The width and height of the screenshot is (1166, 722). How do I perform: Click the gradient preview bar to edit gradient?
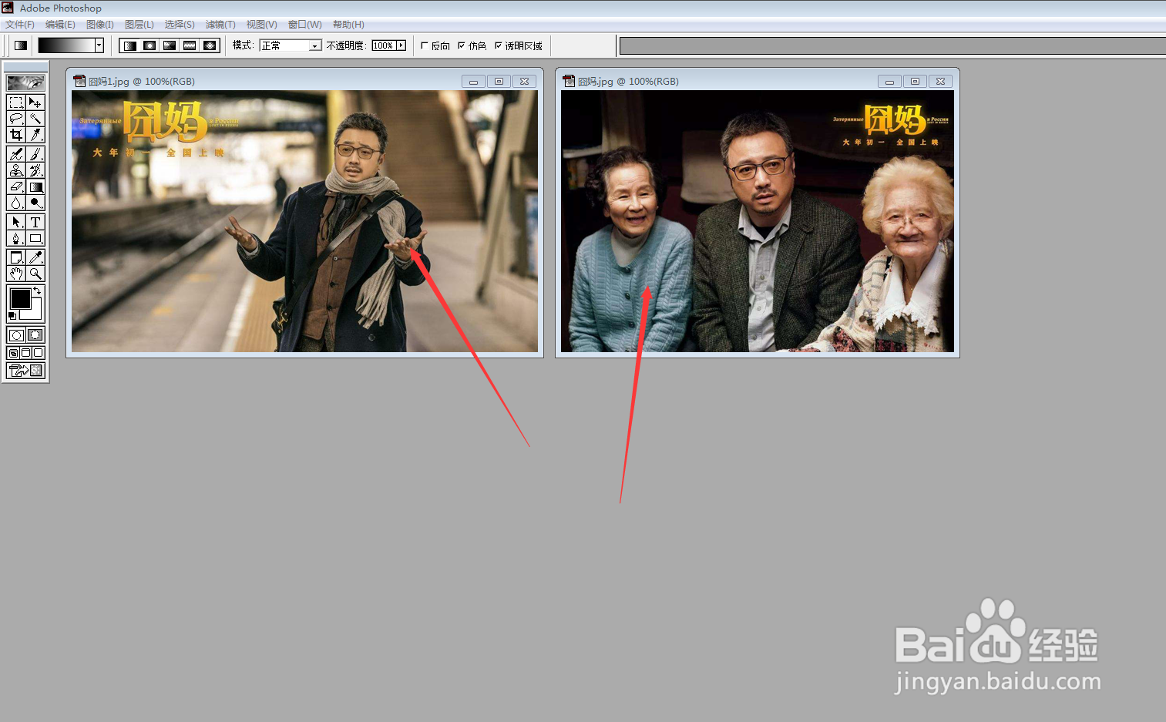click(66, 45)
